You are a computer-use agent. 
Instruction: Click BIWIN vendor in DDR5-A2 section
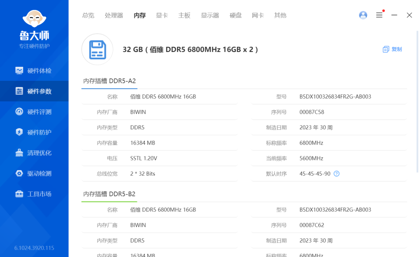click(138, 112)
